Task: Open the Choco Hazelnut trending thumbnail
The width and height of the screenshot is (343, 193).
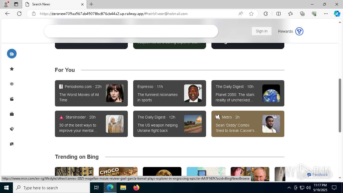Action: (x=118, y=172)
